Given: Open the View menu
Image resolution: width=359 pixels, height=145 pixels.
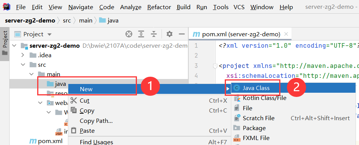Looking at the screenshot, I should [x=55, y=7].
